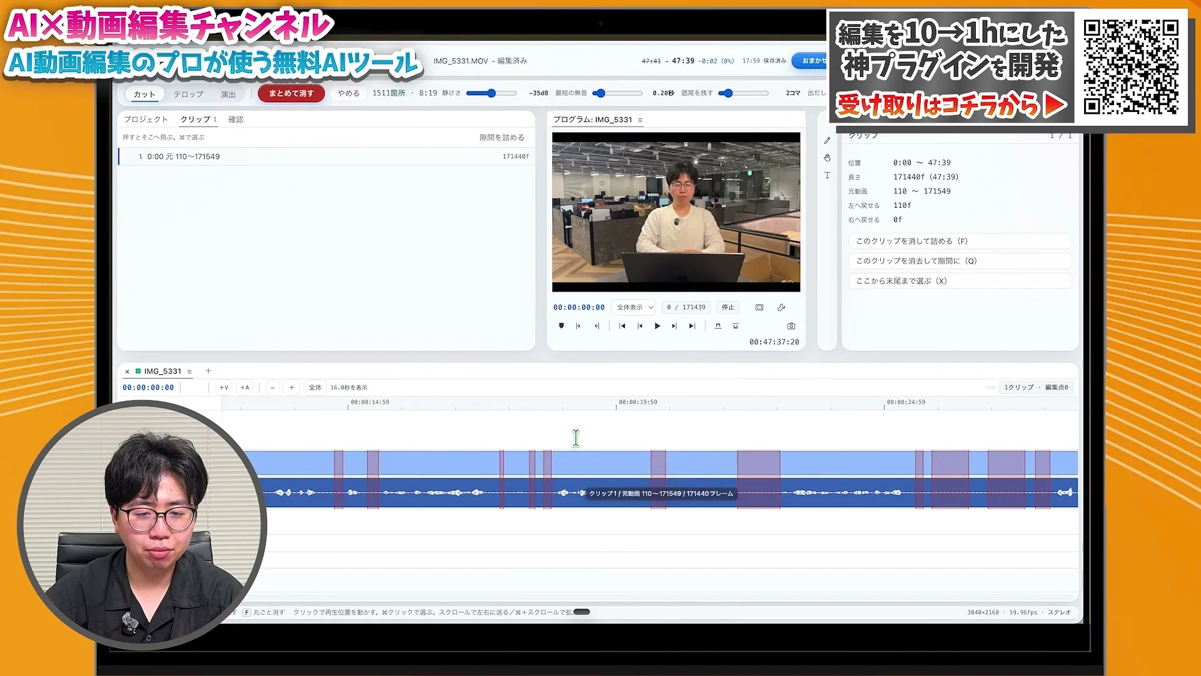
Task: Click ここから末尾まで選ぶ (X) button
Action: [960, 281]
